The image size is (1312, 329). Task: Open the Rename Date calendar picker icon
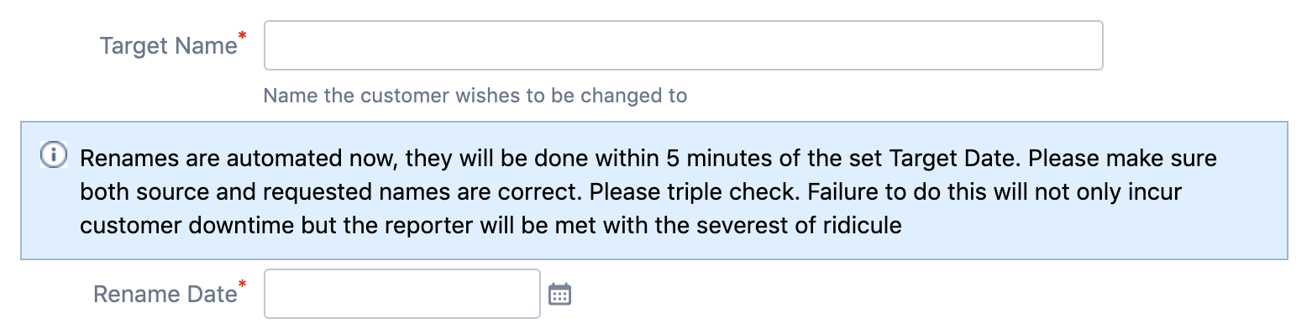click(x=559, y=294)
